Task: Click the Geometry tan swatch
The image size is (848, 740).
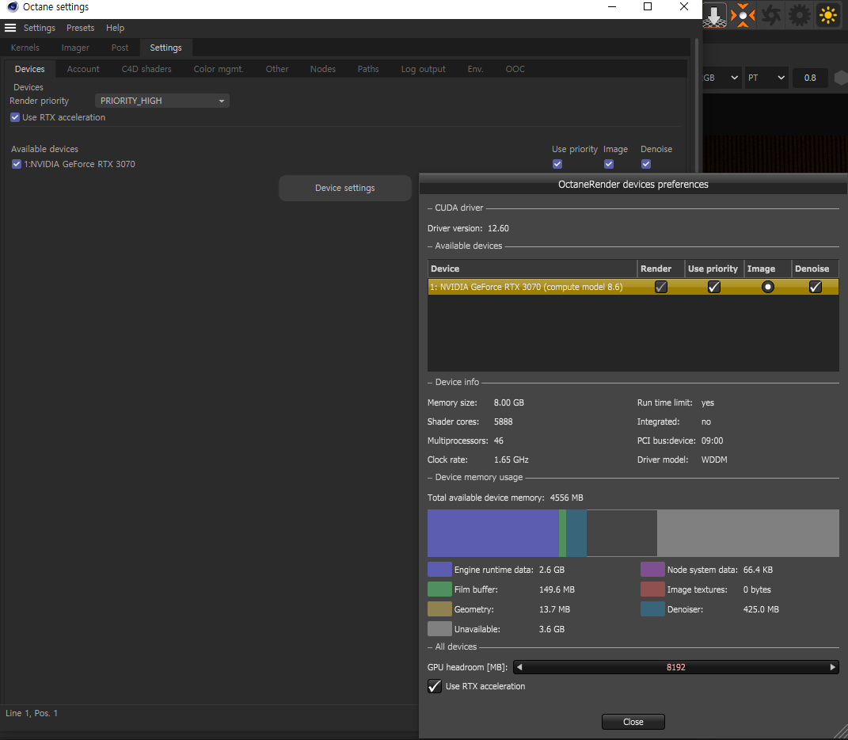Action: coord(439,609)
